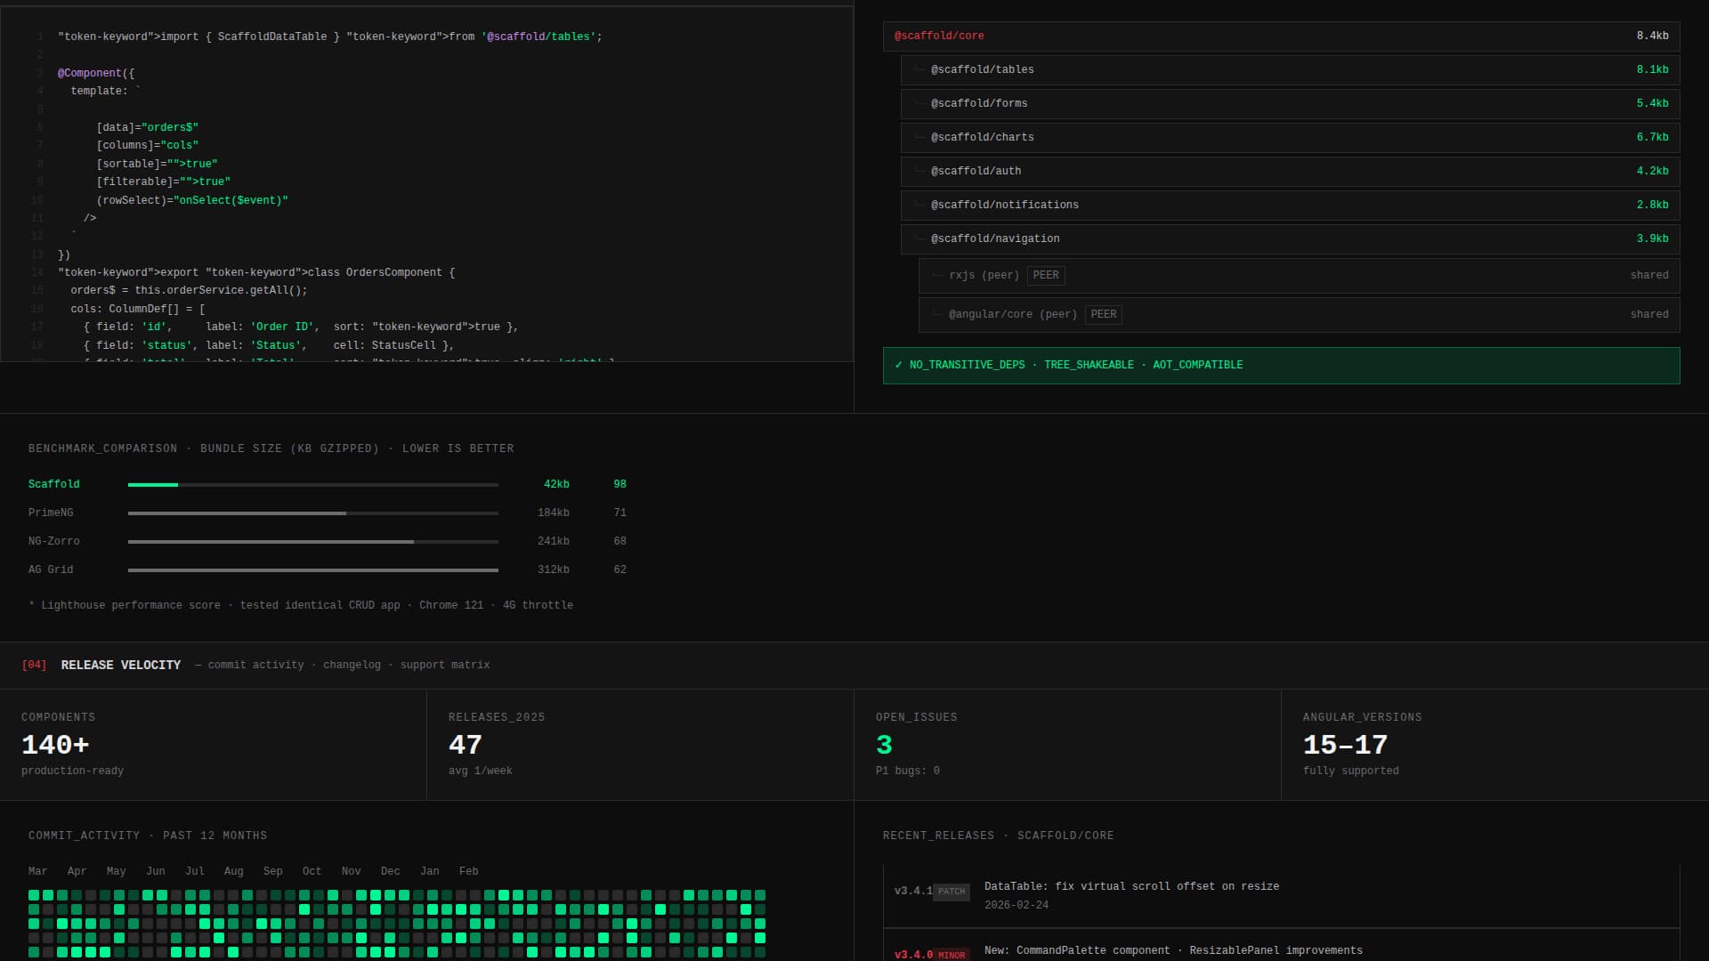Screen dimensions: 1709x961
Task: Click the @scaffold/navigation package row
Action: click(1290, 239)
